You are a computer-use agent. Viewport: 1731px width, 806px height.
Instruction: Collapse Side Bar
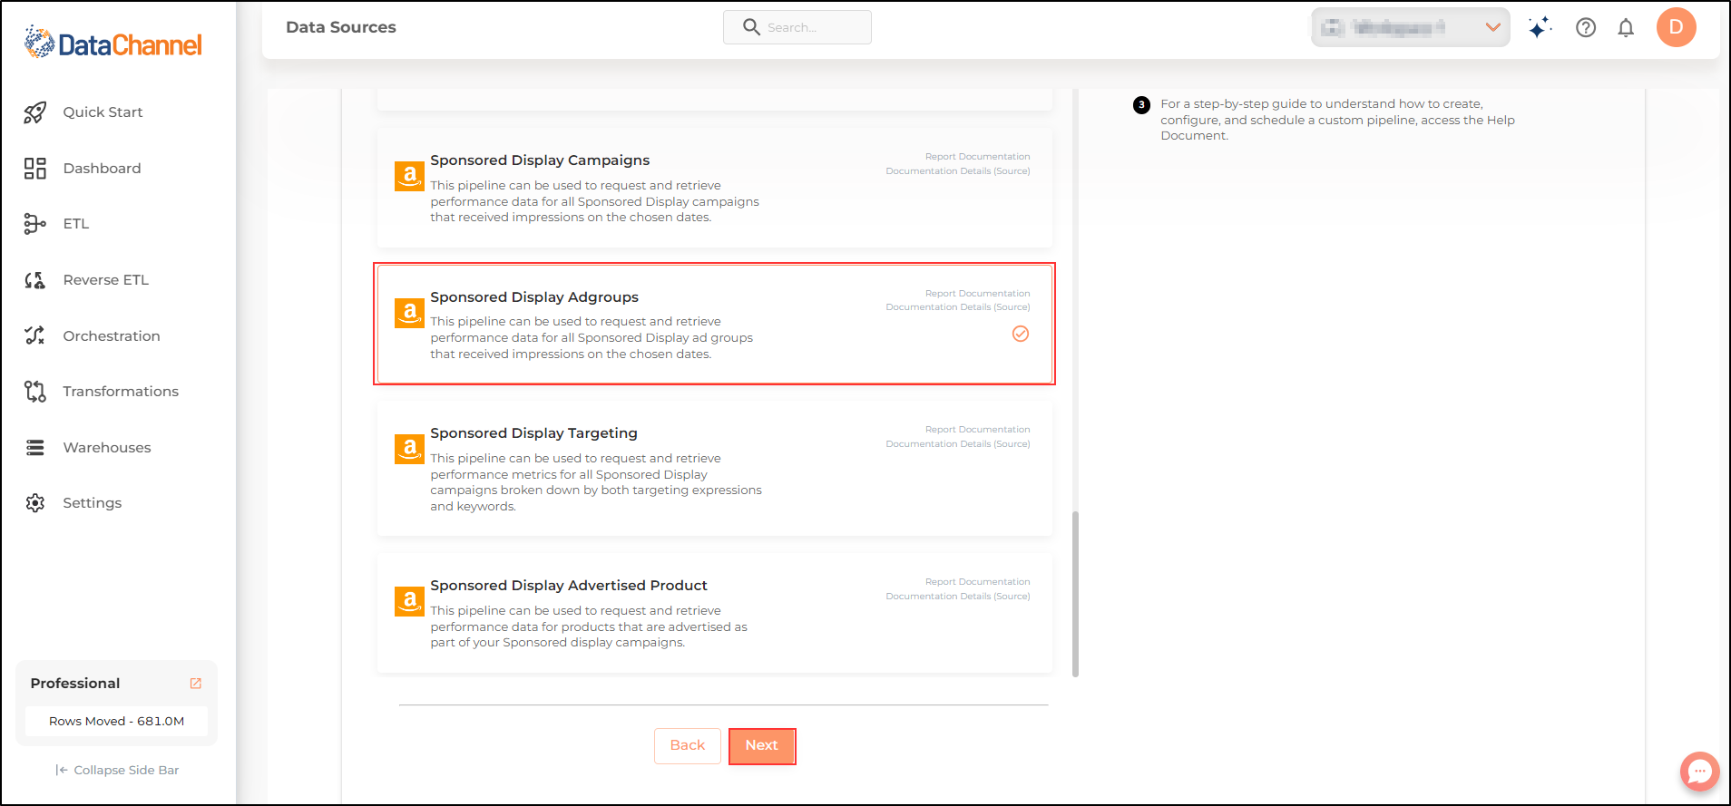pyautogui.click(x=117, y=771)
